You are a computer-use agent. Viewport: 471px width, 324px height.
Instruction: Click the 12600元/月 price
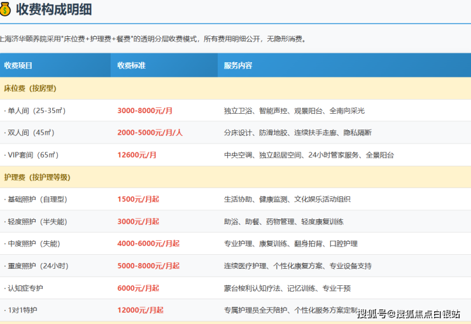click(137, 155)
